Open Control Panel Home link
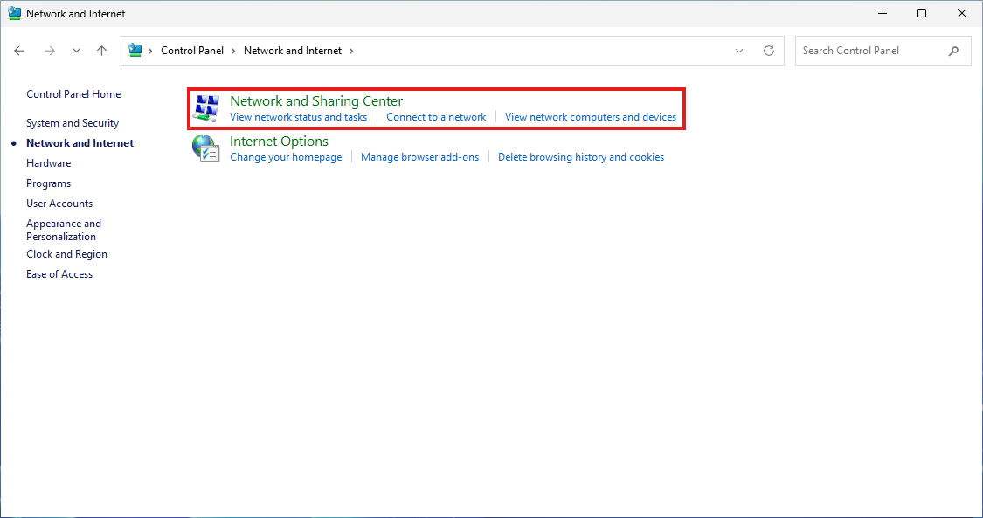 [73, 94]
